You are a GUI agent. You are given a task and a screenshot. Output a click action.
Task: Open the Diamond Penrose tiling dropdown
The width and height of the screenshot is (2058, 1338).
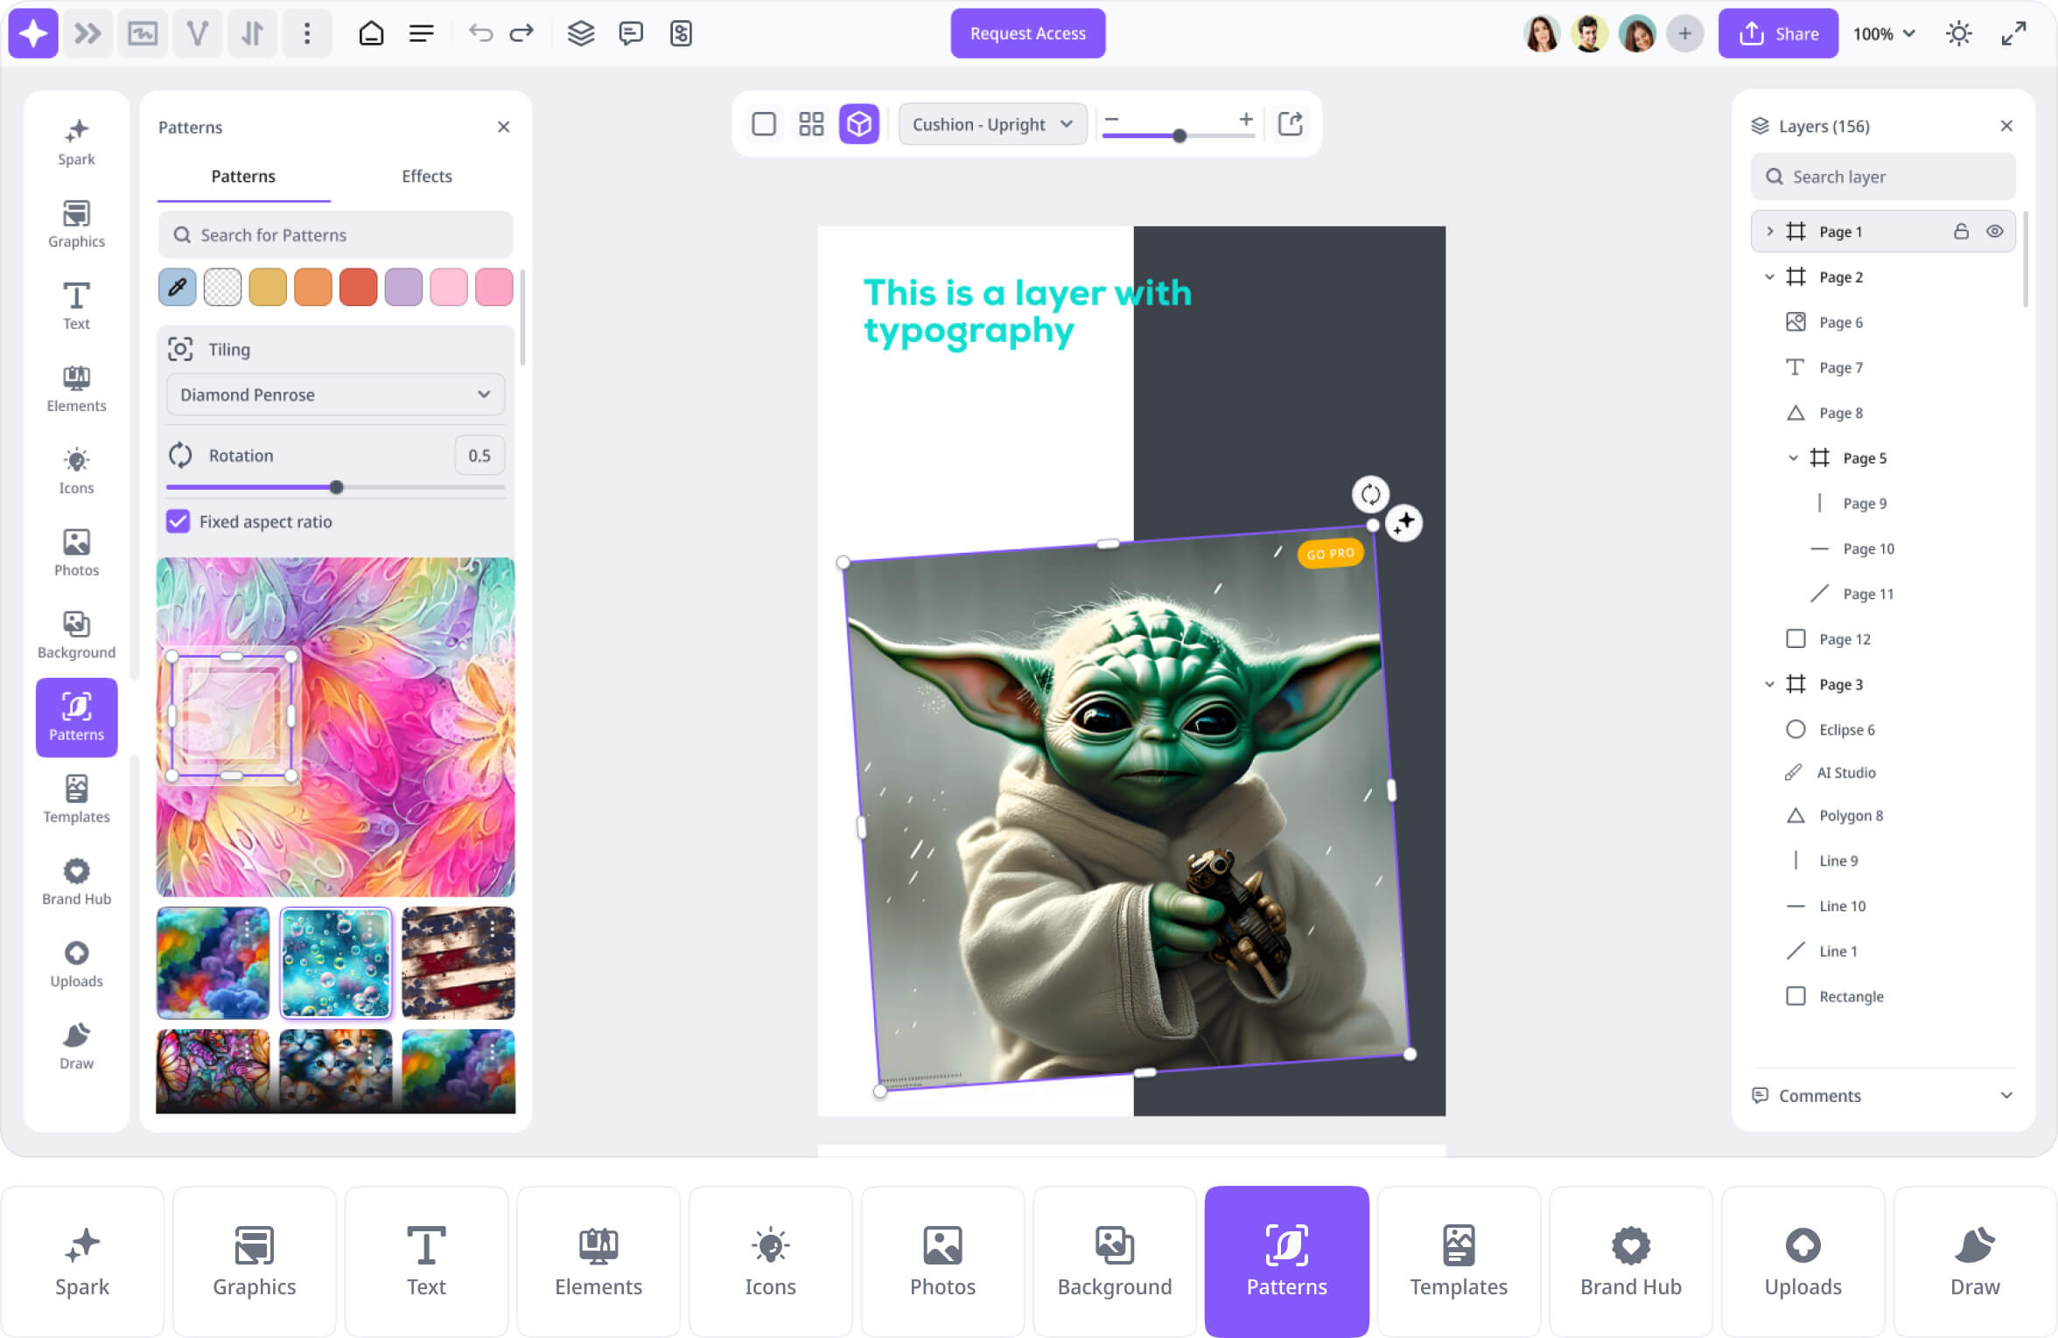click(335, 394)
